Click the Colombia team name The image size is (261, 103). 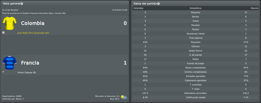pos(33,23)
